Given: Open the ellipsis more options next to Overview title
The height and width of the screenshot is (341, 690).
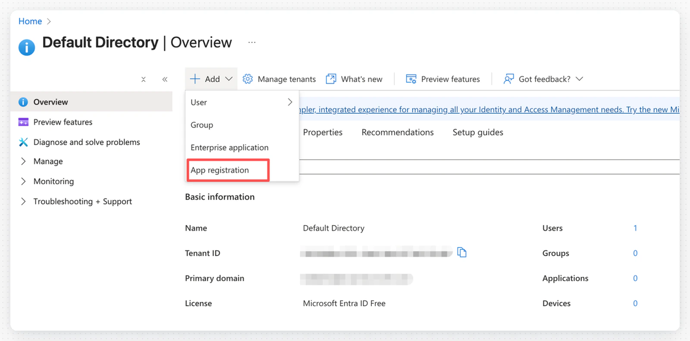Looking at the screenshot, I should point(252,42).
